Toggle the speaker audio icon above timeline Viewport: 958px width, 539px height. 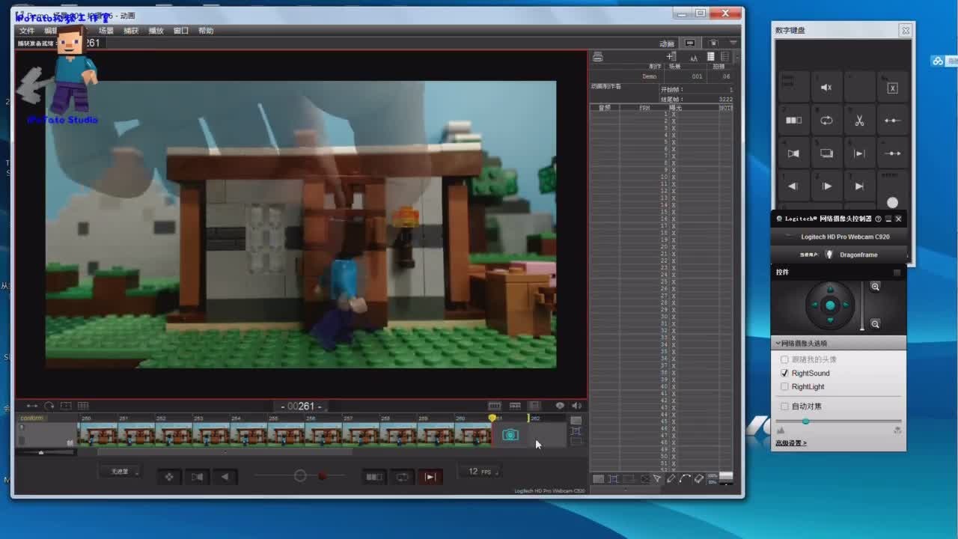(x=577, y=406)
